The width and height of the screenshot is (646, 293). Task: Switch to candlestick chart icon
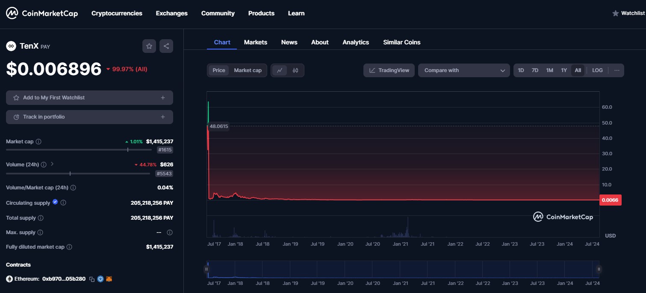[x=295, y=70]
